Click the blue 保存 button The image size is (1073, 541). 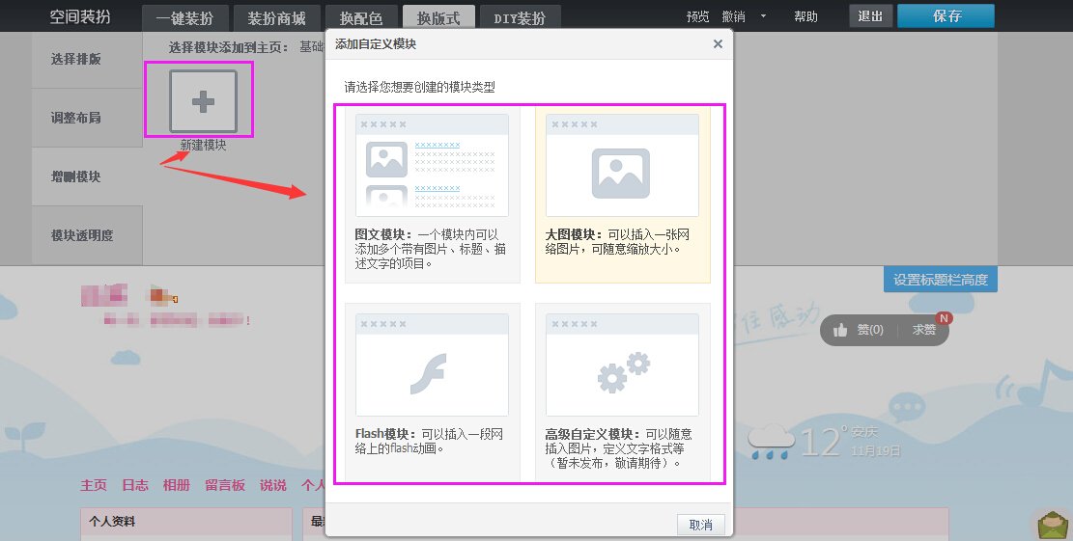pyautogui.click(x=946, y=15)
